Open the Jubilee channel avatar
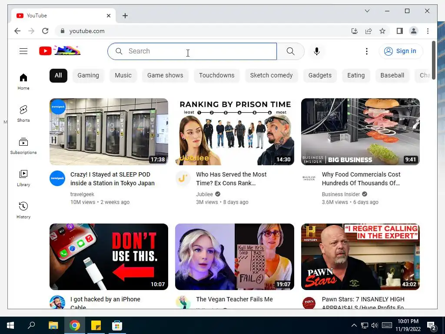Image resolution: width=445 pixels, height=334 pixels. point(183,178)
